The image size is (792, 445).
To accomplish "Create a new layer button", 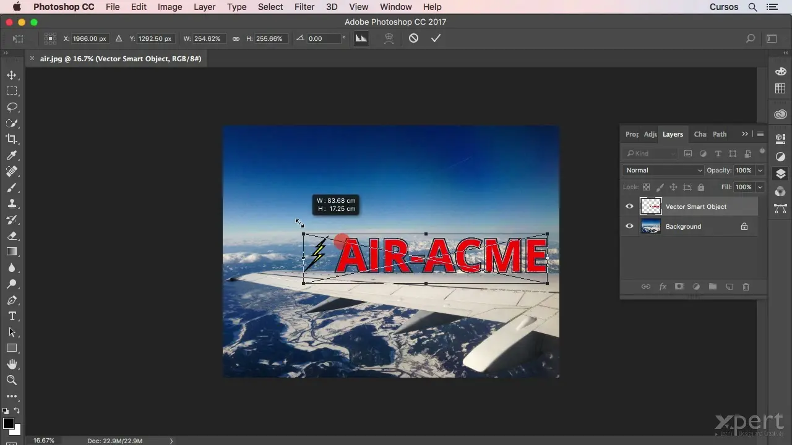I will coord(730,287).
